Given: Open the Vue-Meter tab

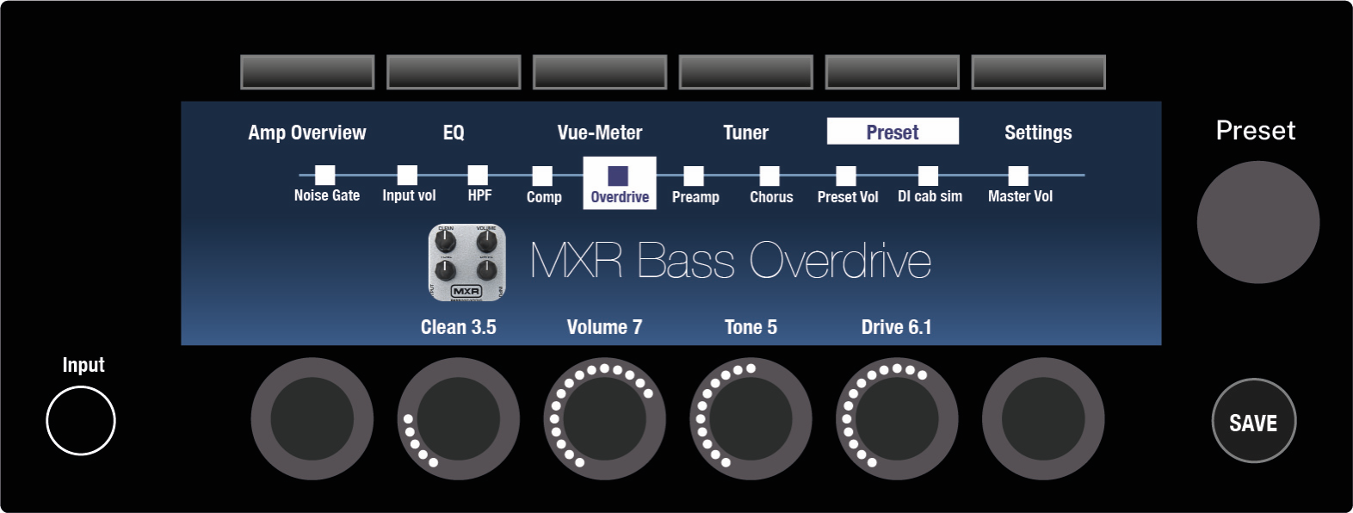Looking at the screenshot, I should [x=600, y=133].
